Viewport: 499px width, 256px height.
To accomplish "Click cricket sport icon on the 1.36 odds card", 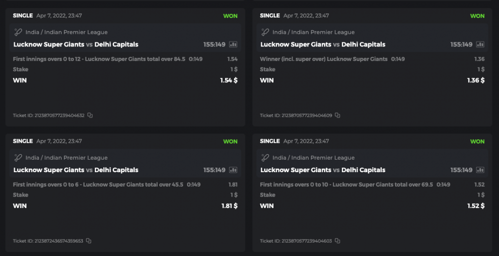I will coord(265,32).
